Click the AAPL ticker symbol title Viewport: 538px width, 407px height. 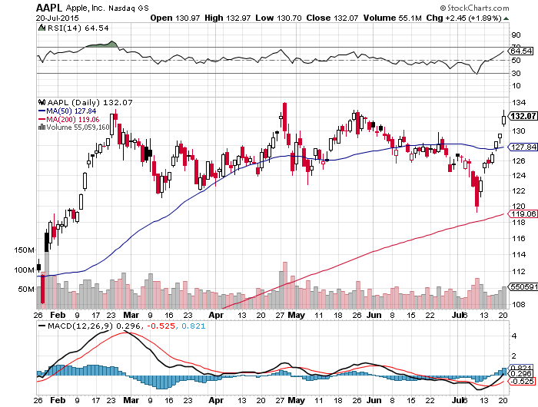coord(49,8)
